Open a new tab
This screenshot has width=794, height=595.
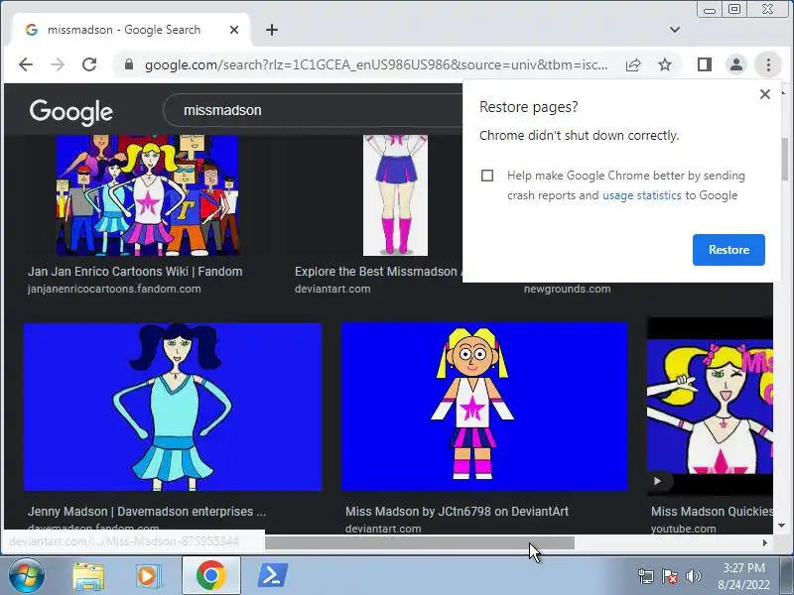tap(272, 30)
